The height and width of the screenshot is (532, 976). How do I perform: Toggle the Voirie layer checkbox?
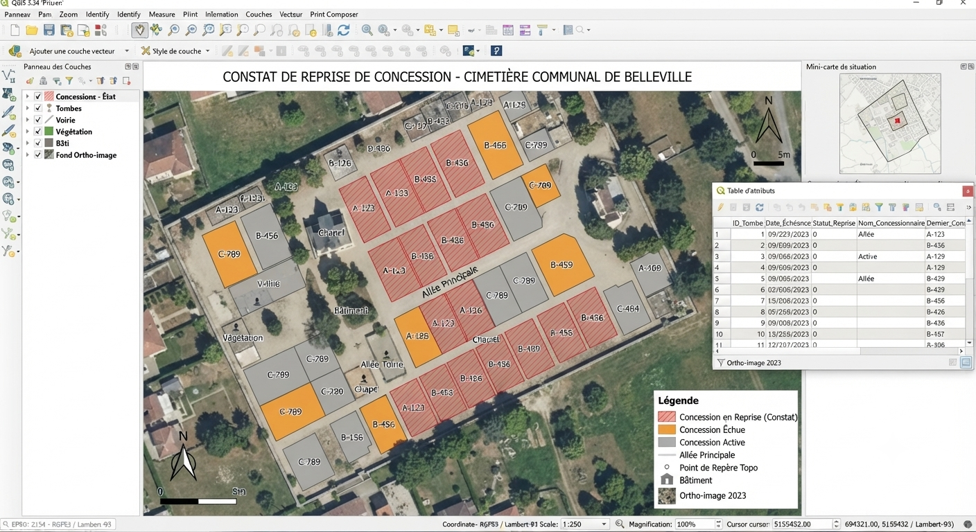(x=38, y=121)
